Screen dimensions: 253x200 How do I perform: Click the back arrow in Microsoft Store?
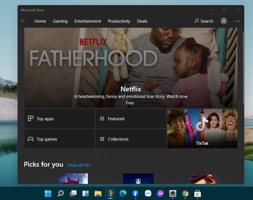click(x=23, y=21)
